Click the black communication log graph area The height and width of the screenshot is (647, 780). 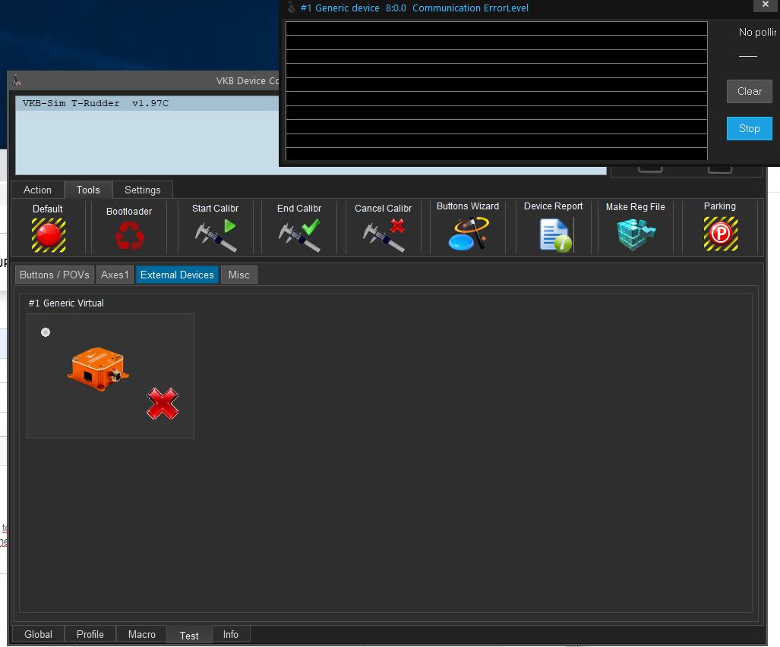pyautogui.click(x=497, y=90)
